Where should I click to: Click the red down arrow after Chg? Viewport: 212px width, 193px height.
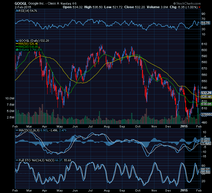pos(200,7)
